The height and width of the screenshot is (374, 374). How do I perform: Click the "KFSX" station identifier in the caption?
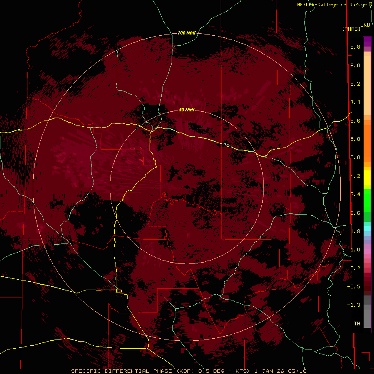pos(243,371)
